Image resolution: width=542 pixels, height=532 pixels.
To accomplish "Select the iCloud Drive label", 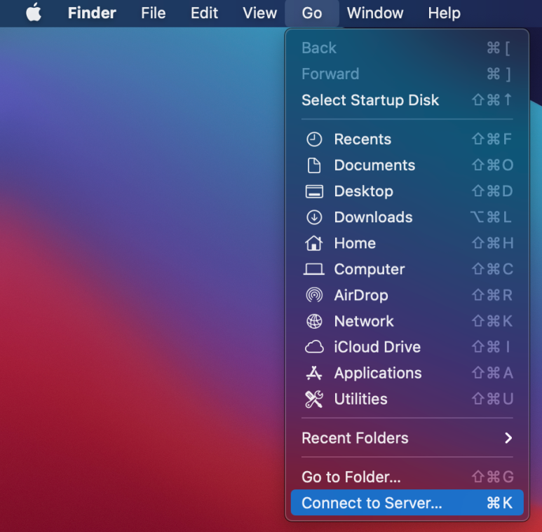I will [x=377, y=347].
